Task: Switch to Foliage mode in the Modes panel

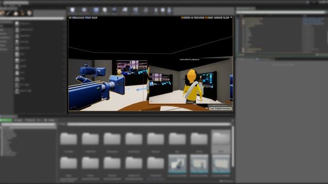Action: 23,13
